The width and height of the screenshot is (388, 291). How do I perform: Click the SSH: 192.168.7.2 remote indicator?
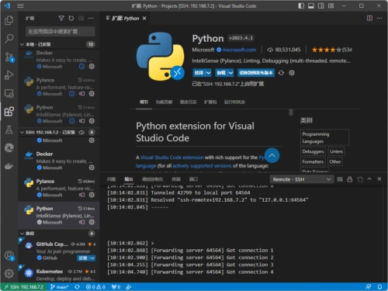[24, 286]
